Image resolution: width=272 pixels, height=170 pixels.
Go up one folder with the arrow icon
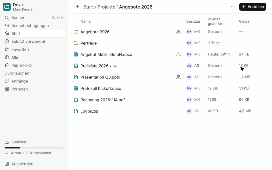coord(78,7)
